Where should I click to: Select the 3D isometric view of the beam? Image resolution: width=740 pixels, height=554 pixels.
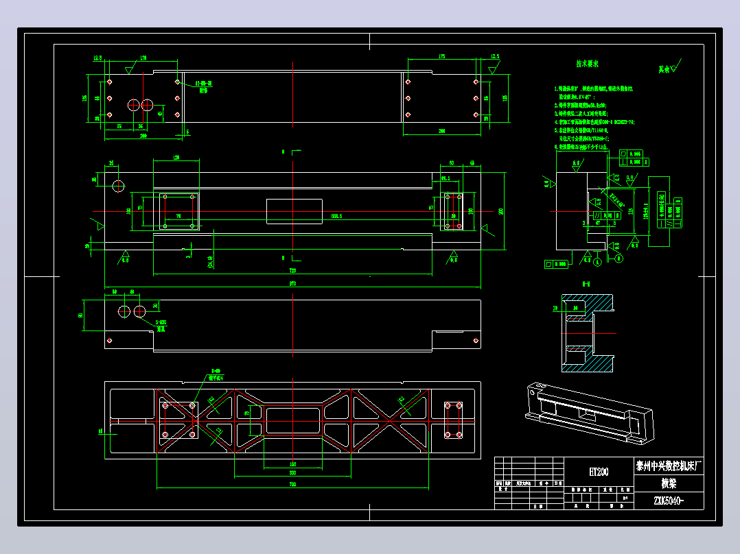tap(590, 413)
